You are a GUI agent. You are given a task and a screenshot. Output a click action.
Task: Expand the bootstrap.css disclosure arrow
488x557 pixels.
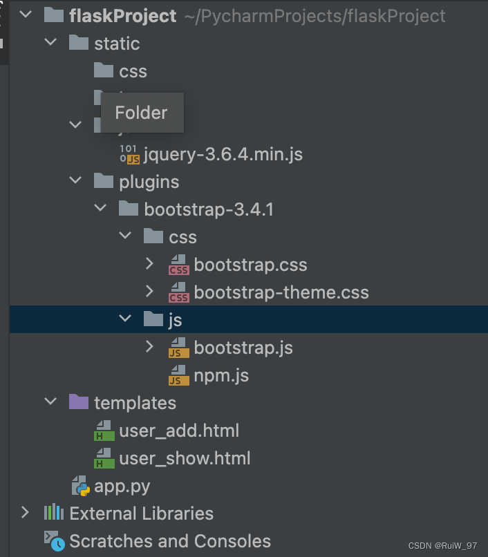point(150,264)
